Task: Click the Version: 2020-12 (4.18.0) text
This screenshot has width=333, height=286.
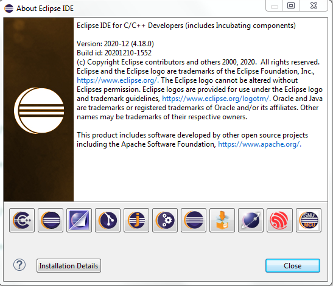Action: pos(115,44)
